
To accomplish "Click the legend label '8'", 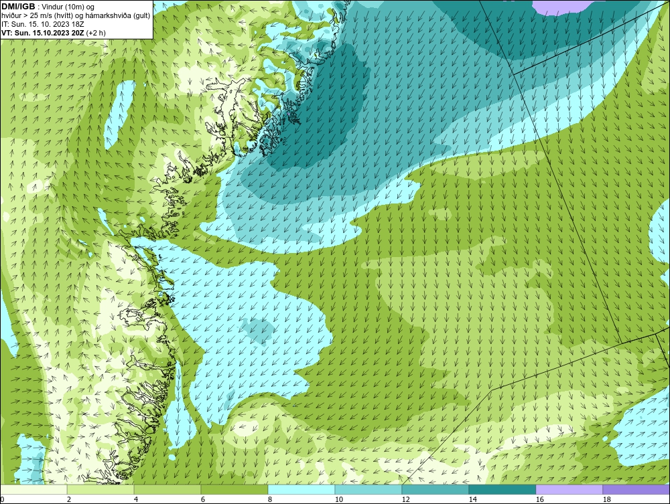I will point(269,499).
